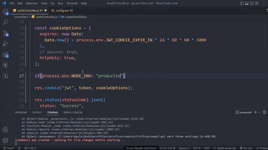Open the View menu

44,3
